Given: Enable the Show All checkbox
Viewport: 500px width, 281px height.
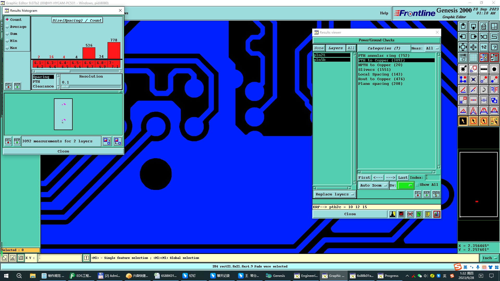Looking at the screenshot, I should 417,185.
